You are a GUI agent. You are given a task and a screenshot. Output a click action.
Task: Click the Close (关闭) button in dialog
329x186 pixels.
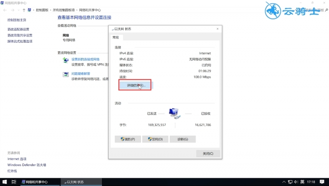pos(208,154)
